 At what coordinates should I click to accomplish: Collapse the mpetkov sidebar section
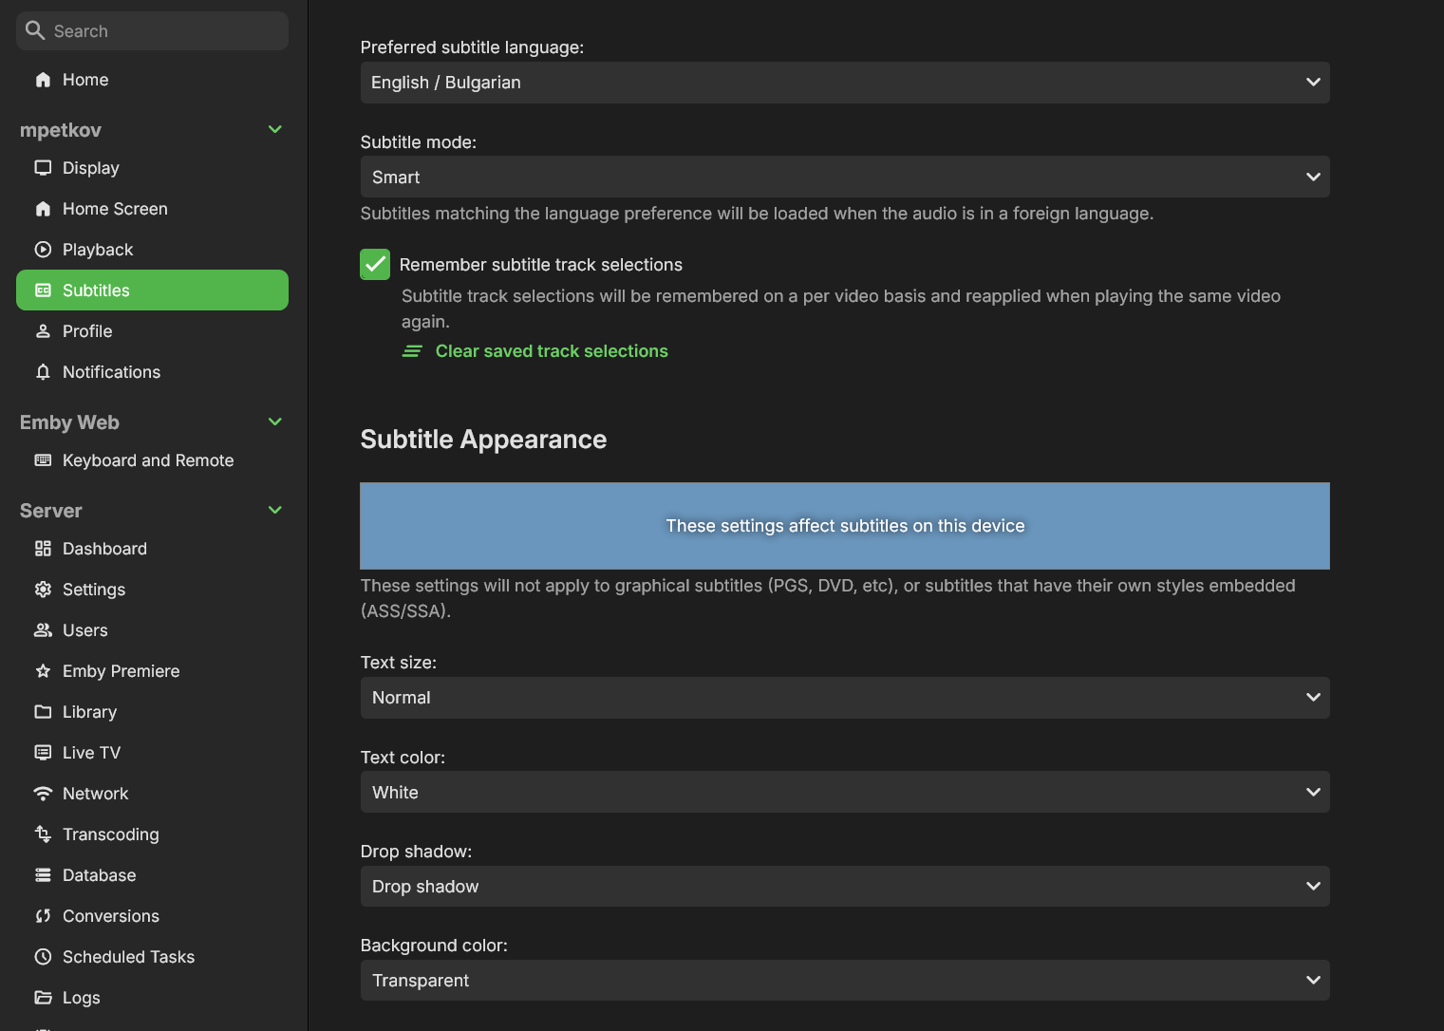275,130
